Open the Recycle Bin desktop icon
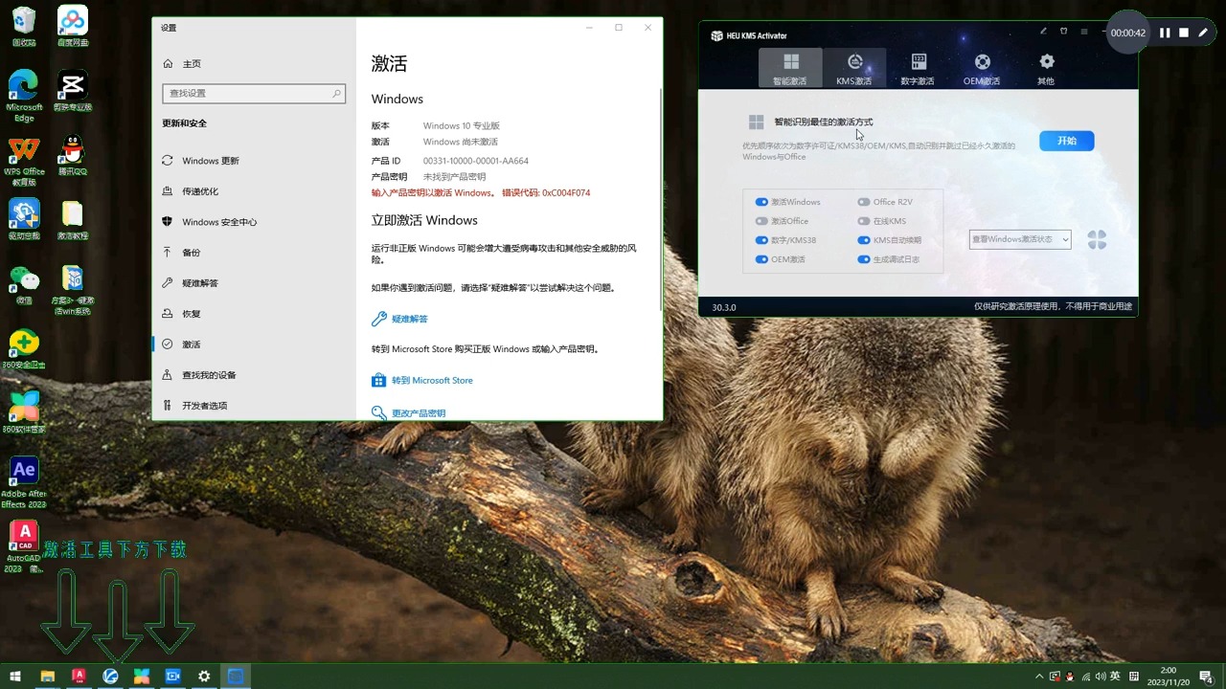Screen dimensions: 1226x689 click(24, 27)
